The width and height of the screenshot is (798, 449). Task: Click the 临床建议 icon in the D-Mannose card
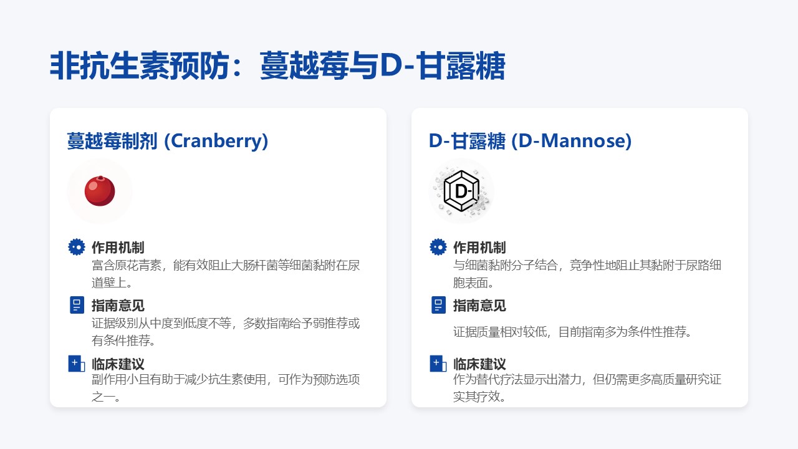438,364
